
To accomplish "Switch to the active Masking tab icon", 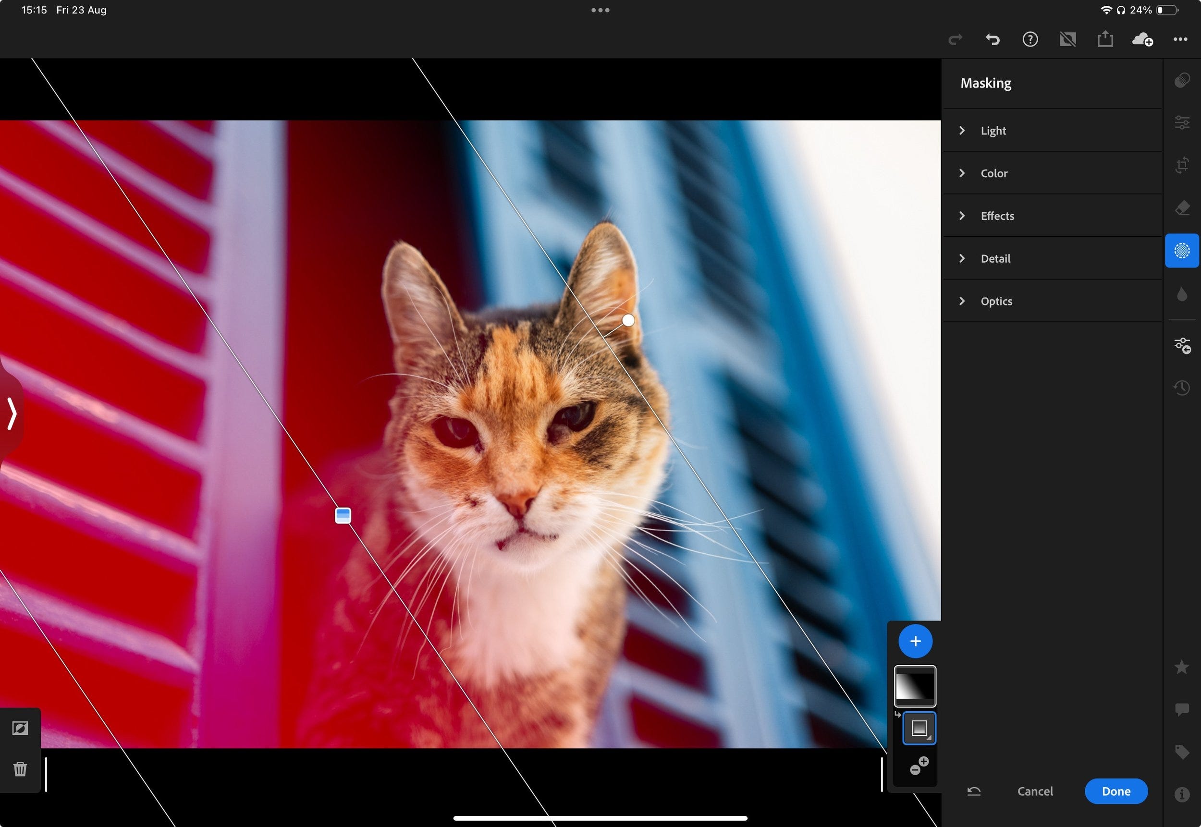I will (x=1182, y=251).
